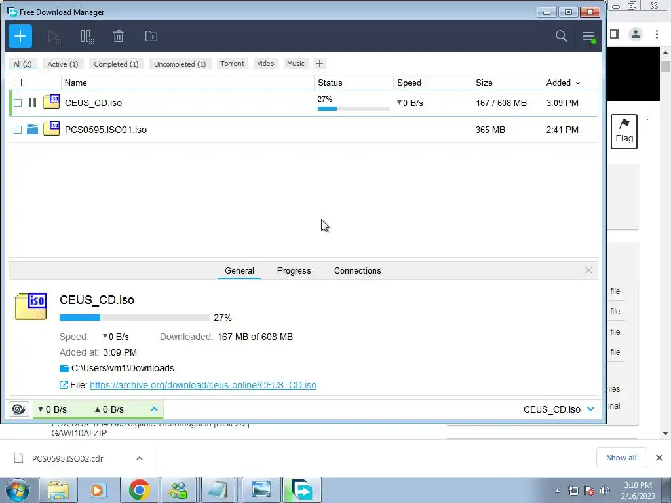Open the archive.org CEUS_CD.iso link
This screenshot has height=503, width=671.
tap(203, 385)
